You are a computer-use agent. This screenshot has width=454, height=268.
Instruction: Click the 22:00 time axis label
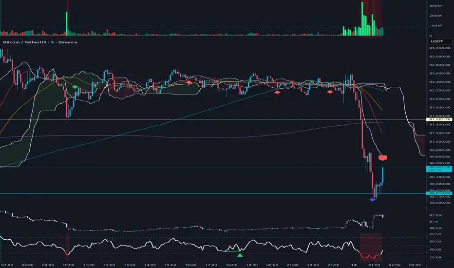point(313,265)
